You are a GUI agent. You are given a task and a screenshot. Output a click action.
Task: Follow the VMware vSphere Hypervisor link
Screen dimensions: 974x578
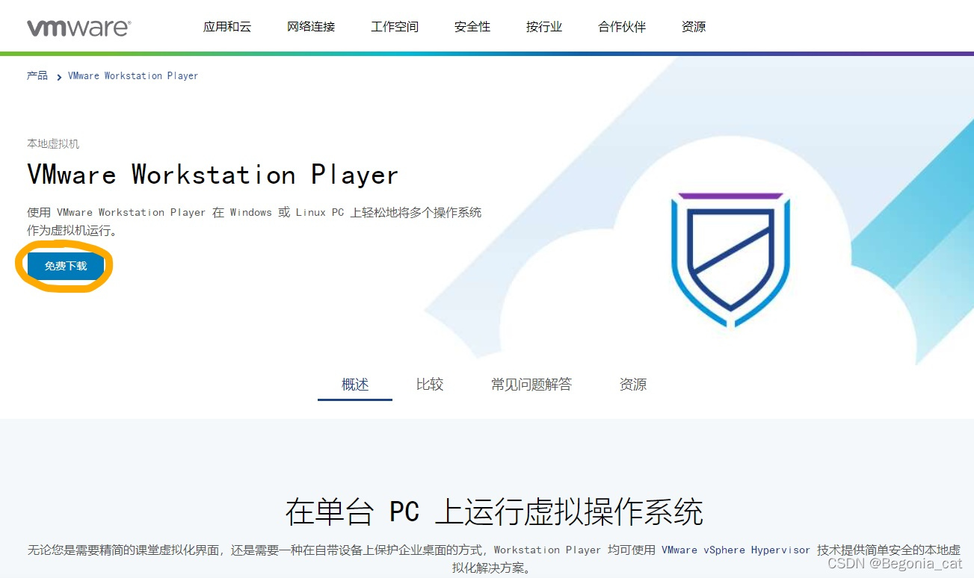[x=736, y=550]
